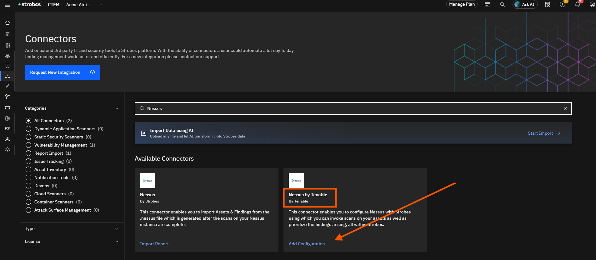This screenshot has height=260, width=596.
Task: Open the Connectors hierarchy sidebar icon
Action: click(8, 76)
